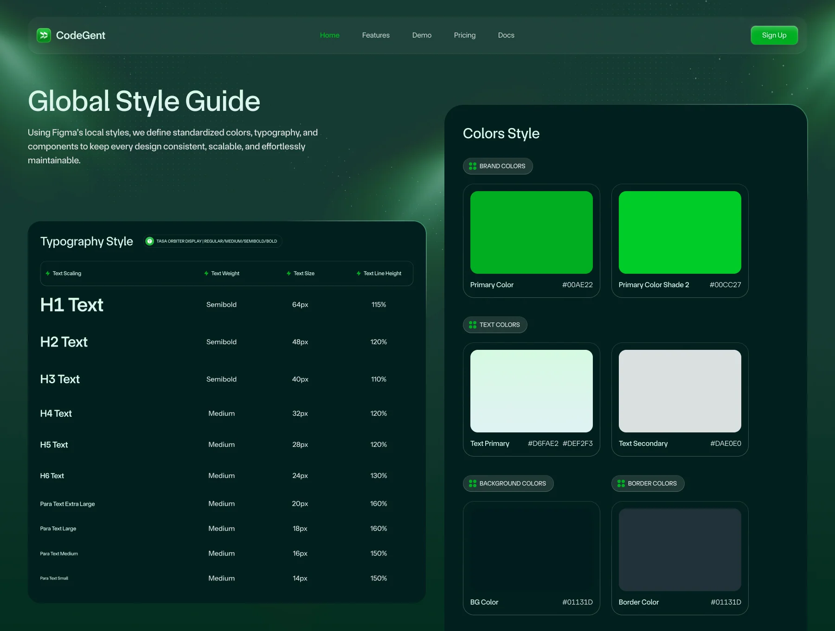835x631 pixels.
Task: Click the H6 Text sample
Action: (52, 476)
